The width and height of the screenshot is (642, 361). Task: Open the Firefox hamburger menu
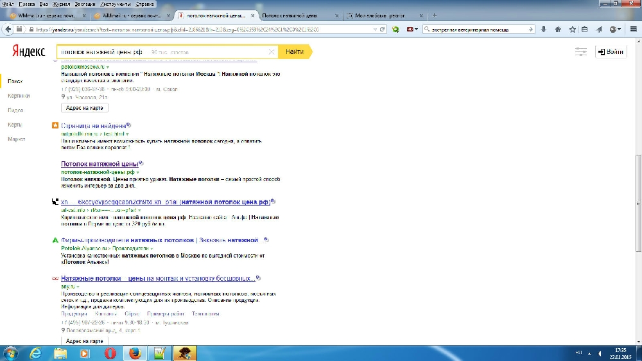coord(634,30)
